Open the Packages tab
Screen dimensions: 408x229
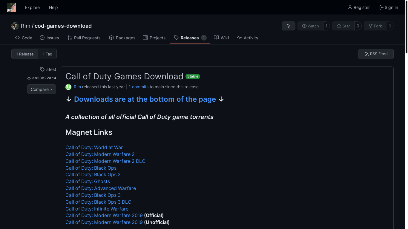122,38
